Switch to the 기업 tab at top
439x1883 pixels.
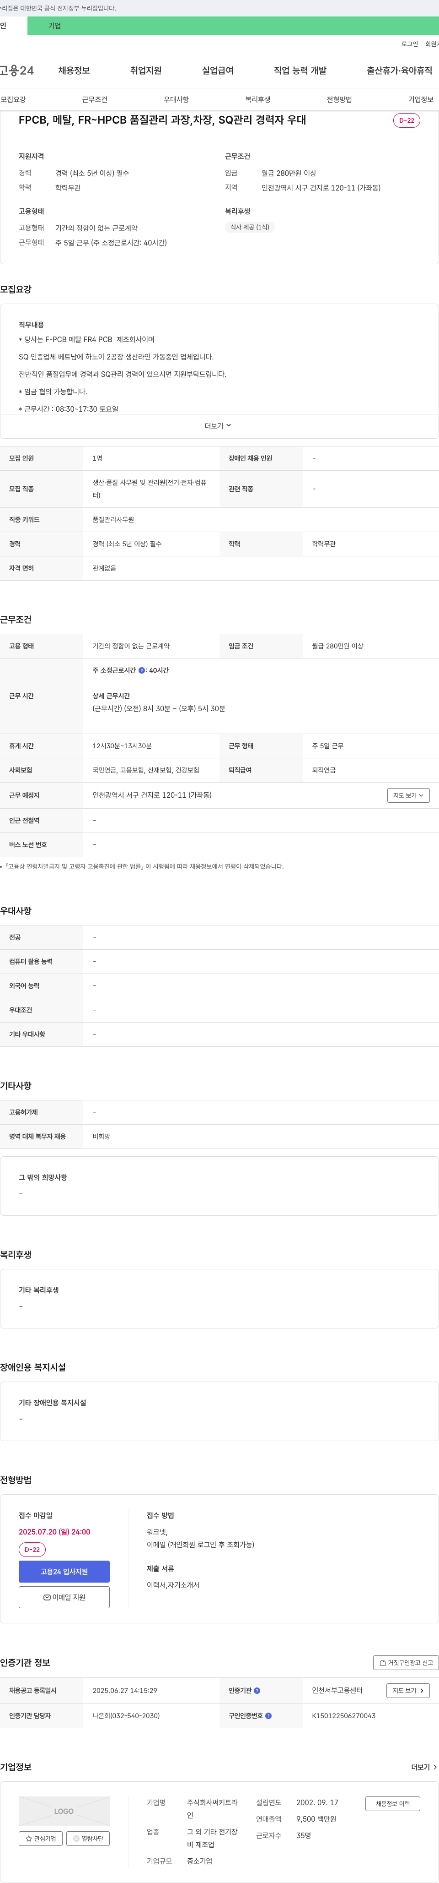[x=55, y=26]
